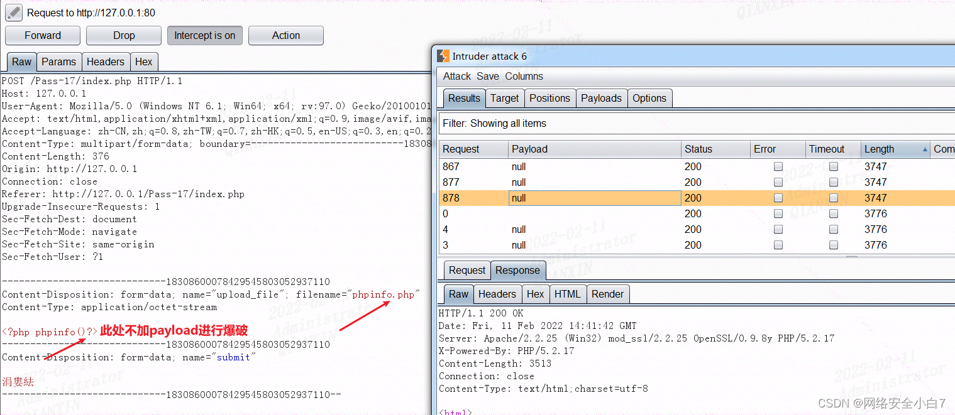Select the Options tab in the Intruder window

click(649, 98)
